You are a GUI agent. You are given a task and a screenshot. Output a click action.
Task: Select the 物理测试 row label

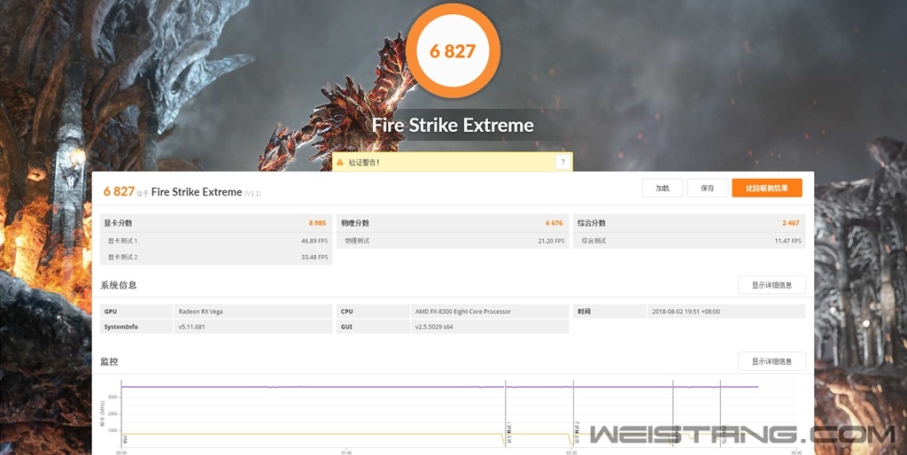tap(358, 241)
